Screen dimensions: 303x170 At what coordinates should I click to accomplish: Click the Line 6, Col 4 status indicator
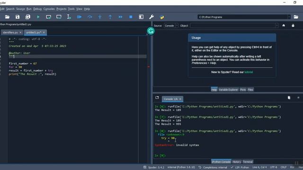coord(259,167)
